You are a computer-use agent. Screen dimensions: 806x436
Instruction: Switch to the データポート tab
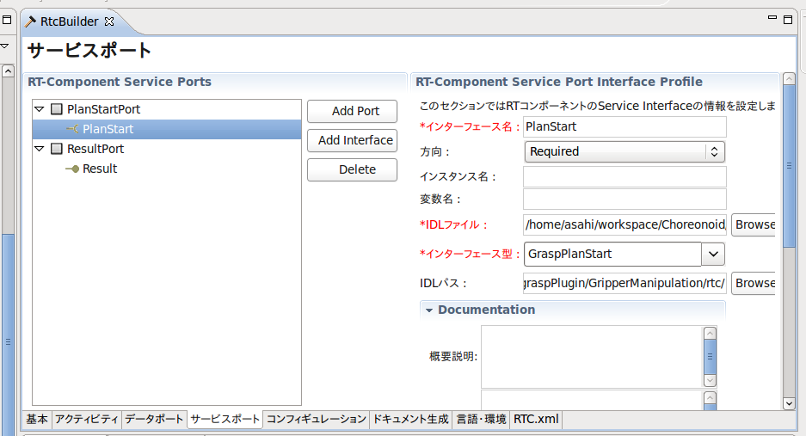tap(154, 420)
